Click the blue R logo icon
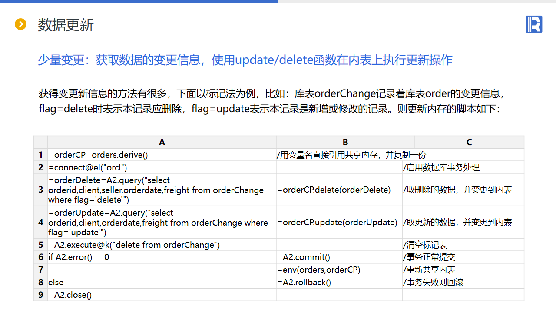 (534, 24)
